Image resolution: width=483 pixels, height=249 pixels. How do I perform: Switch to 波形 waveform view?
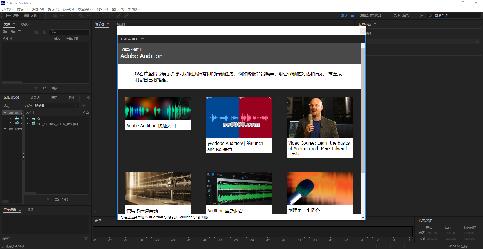pos(13,16)
